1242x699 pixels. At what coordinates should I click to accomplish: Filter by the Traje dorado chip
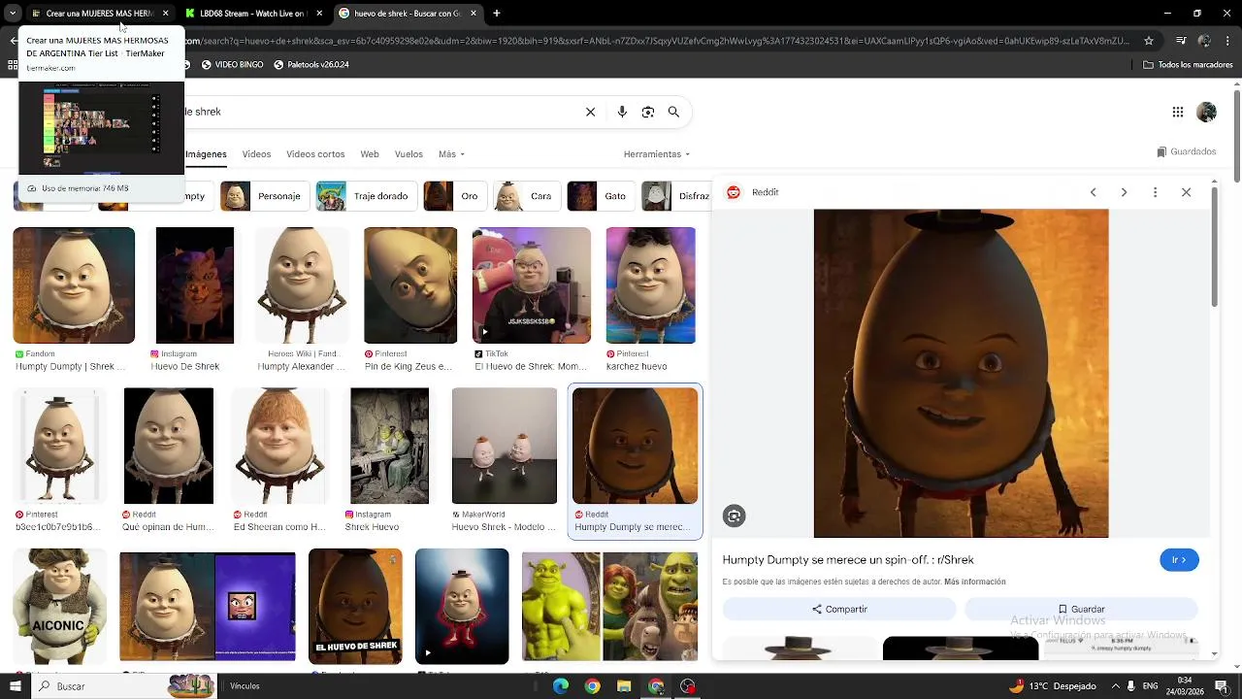point(365,196)
